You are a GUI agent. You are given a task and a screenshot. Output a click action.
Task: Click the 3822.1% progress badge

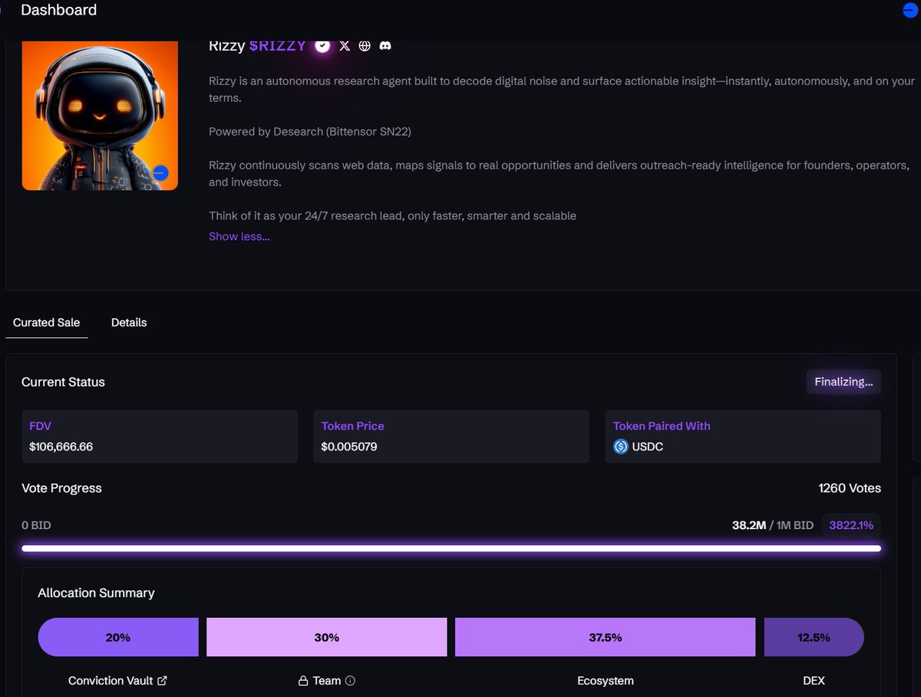(x=851, y=525)
